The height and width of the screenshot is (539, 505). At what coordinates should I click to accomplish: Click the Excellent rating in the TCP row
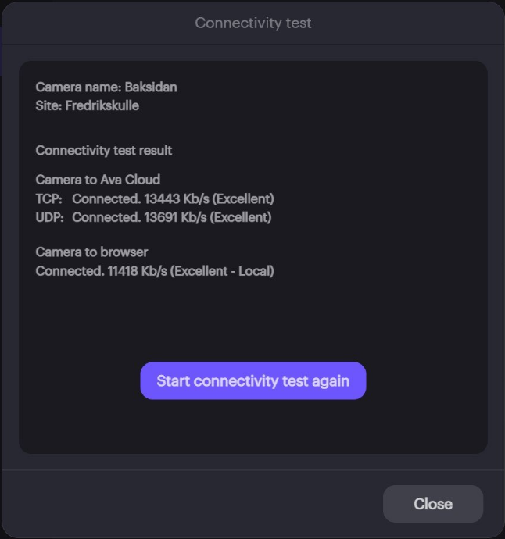pyautogui.click(x=242, y=198)
